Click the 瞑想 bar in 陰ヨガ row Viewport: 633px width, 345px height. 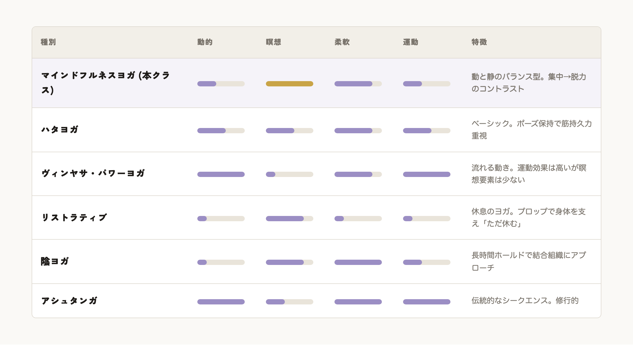click(290, 262)
